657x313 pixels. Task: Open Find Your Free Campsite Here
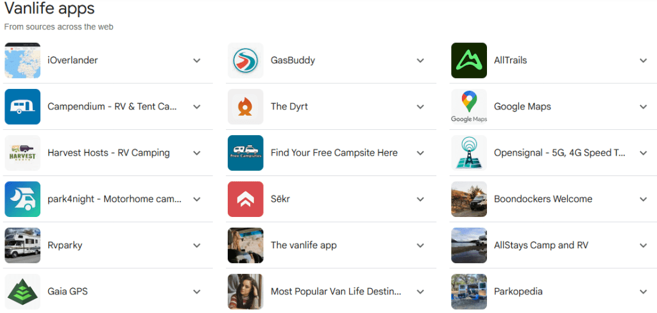click(x=334, y=153)
